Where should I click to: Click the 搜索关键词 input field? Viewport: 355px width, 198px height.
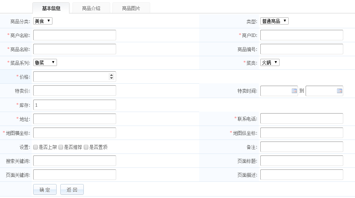(x=75, y=161)
